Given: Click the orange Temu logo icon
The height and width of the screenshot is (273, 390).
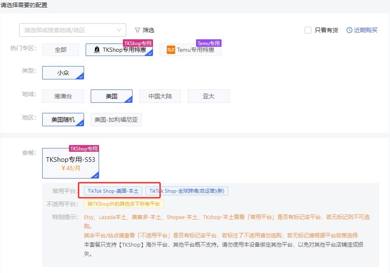Looking at the screenshot, I should pos(171,50).
